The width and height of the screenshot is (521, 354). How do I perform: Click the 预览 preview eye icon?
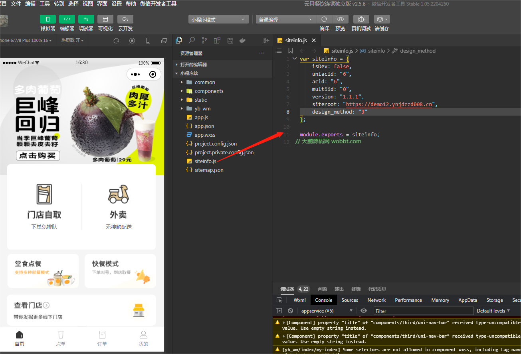click(x=340, y=19)
